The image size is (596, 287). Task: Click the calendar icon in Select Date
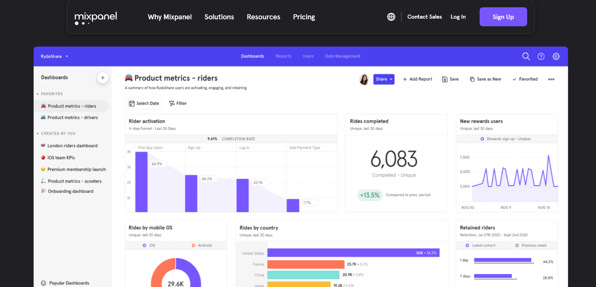click(131, 103)
